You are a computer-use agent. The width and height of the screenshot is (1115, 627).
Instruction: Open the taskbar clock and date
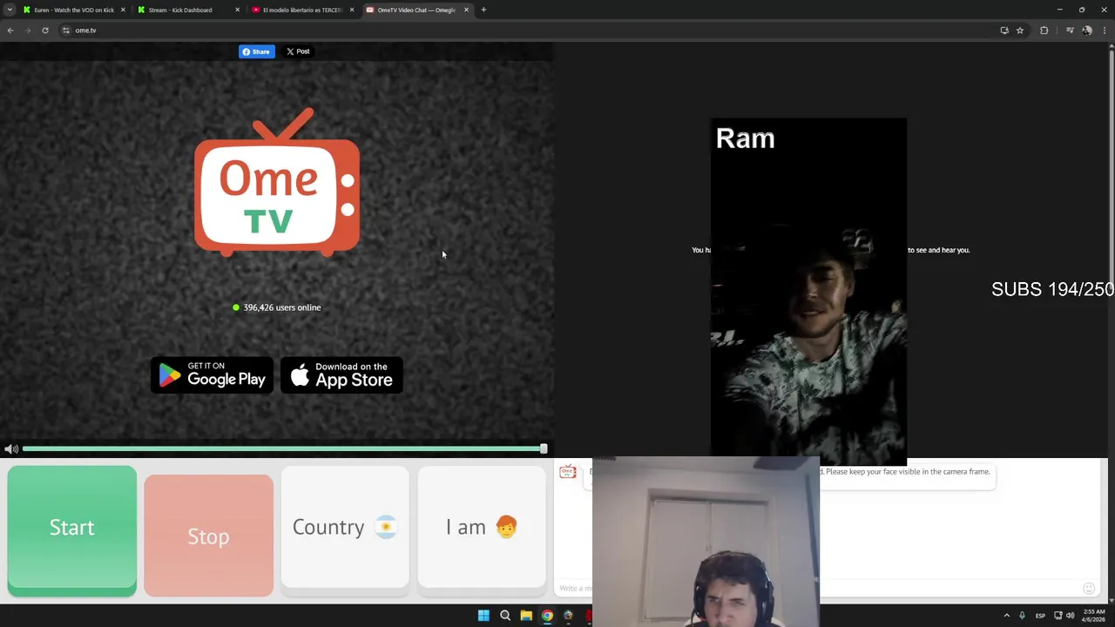(x=1094, y=616)
